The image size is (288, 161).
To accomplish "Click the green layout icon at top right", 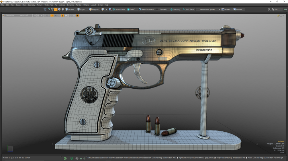I will tap(285, 9).
